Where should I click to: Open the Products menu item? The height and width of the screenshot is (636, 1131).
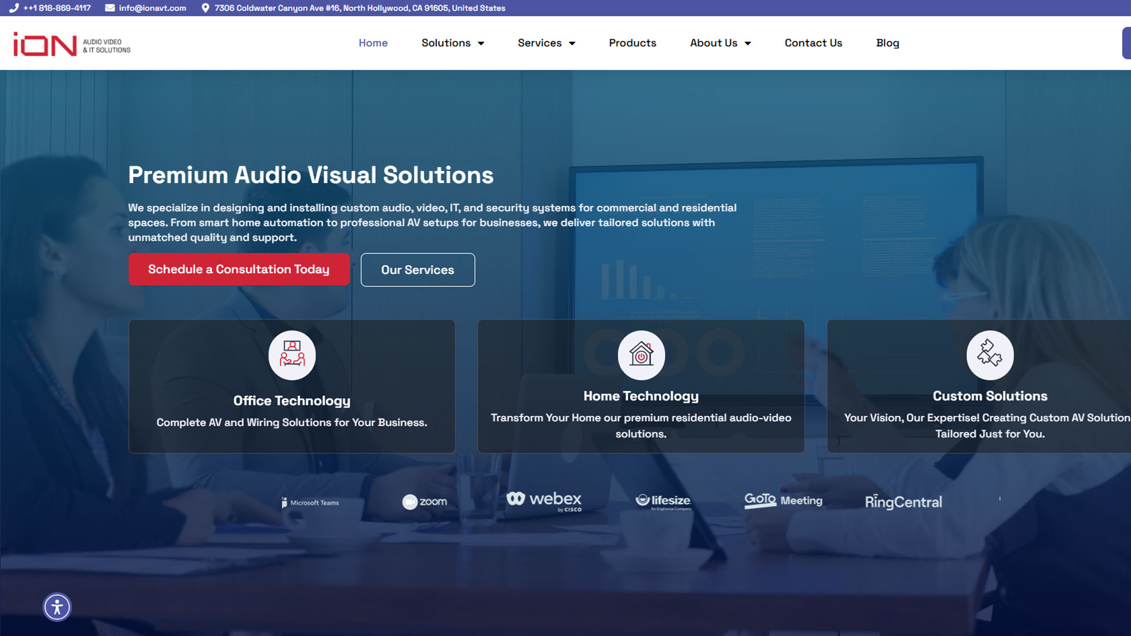(x=632, y=43)
